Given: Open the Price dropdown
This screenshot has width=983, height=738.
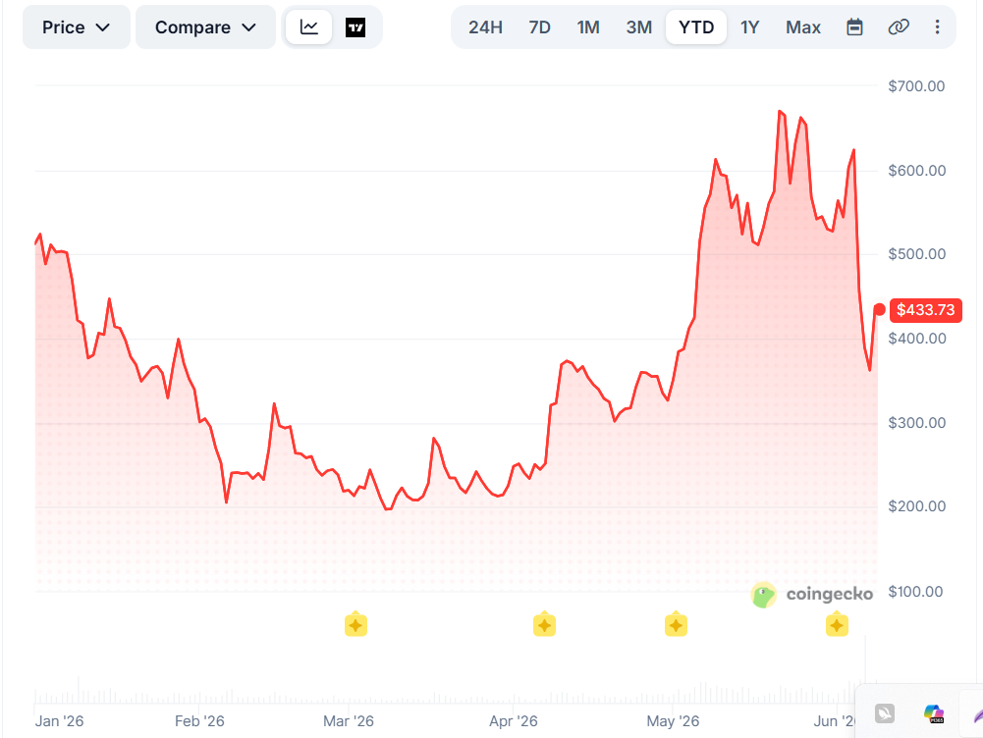Looking at the screenshot, I should (x=77, y=26).
